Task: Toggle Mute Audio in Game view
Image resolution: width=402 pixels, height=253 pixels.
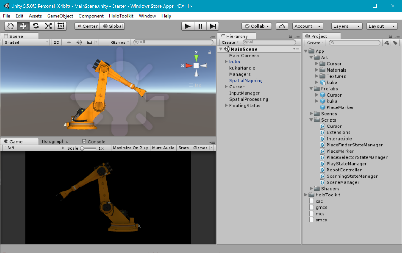Action: tap(163, 148)
